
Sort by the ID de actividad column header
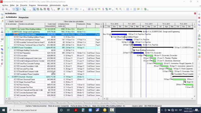[12, 25]
